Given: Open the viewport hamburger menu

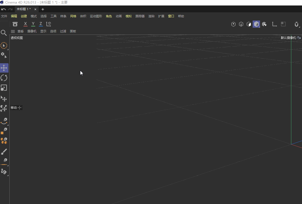Looking at the screenshot, I should 13,31.
